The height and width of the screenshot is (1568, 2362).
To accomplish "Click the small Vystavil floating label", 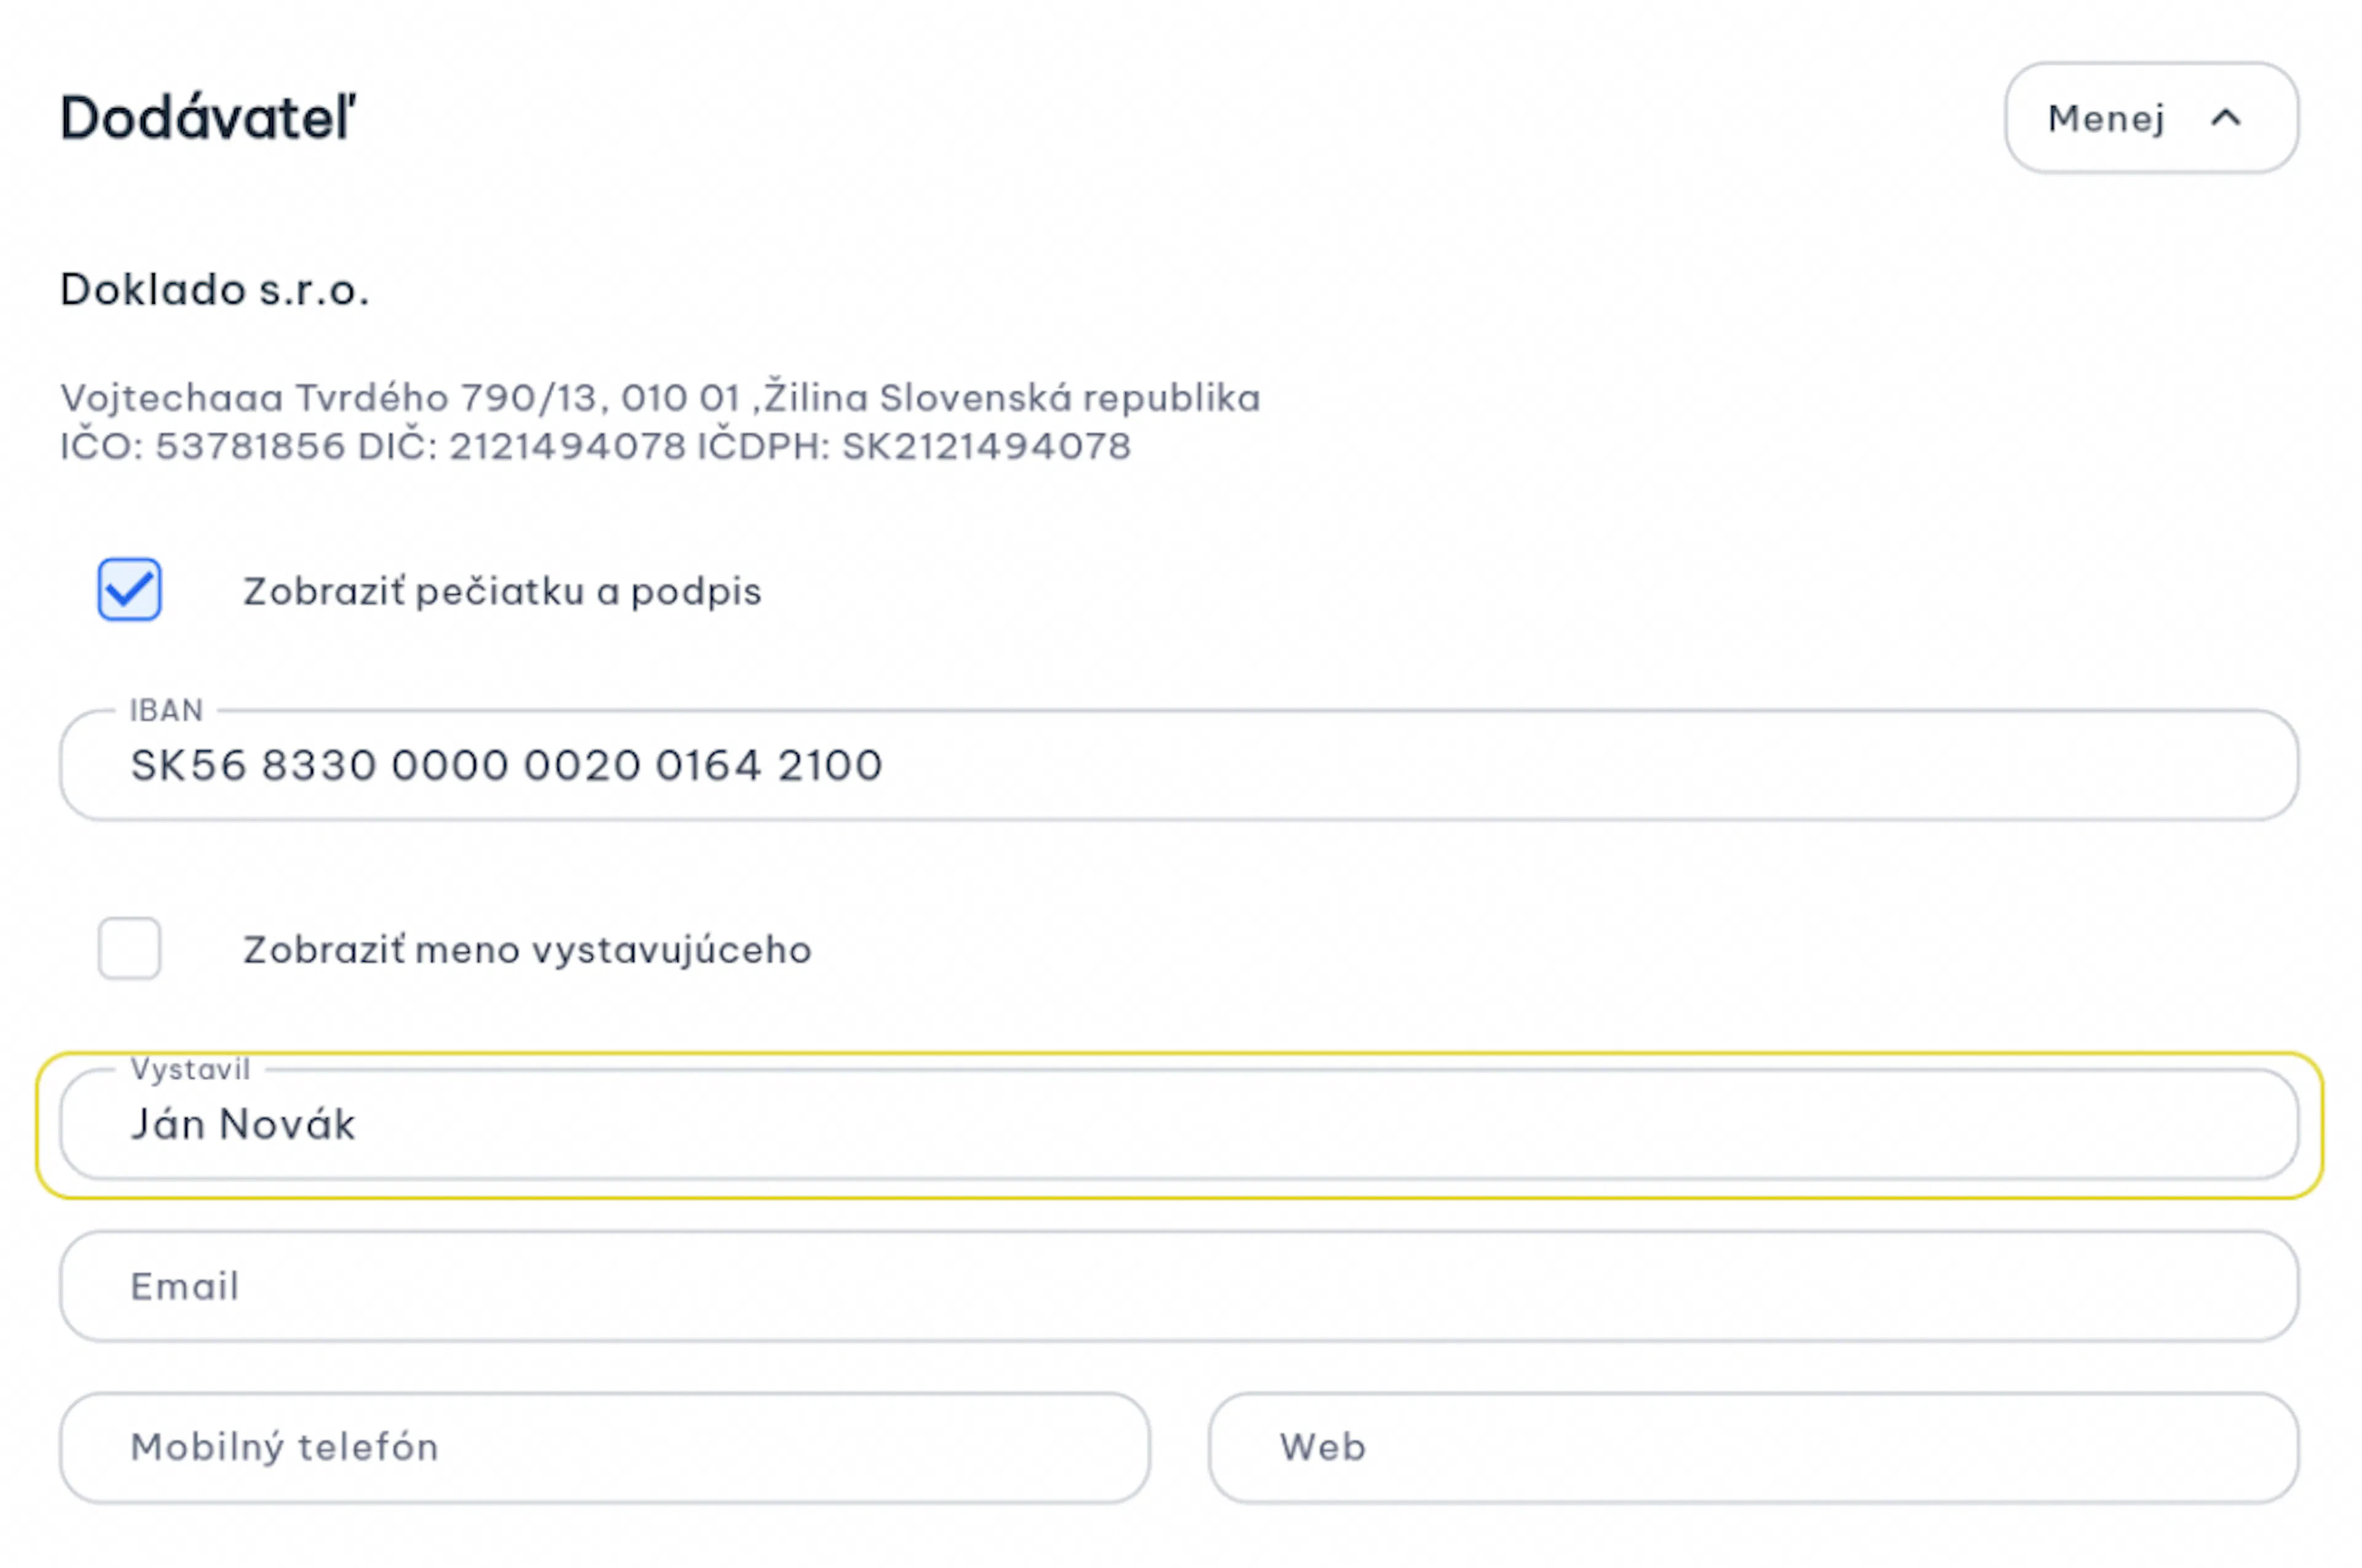I will coord(190,1070).
